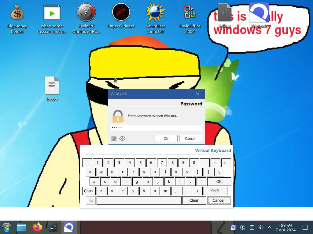Viewport: 313px width, 234px height.
Task: Show password with the eye icon
Action: (122, 139)
